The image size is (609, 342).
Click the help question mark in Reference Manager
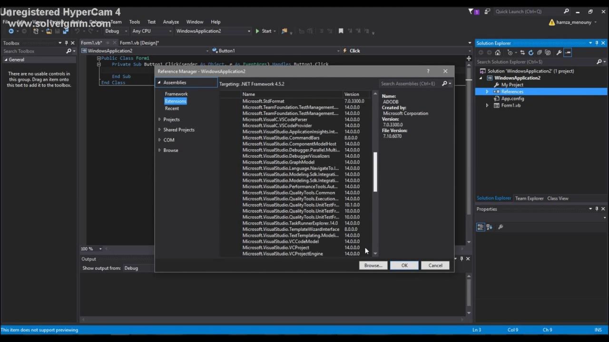[428, 71]
